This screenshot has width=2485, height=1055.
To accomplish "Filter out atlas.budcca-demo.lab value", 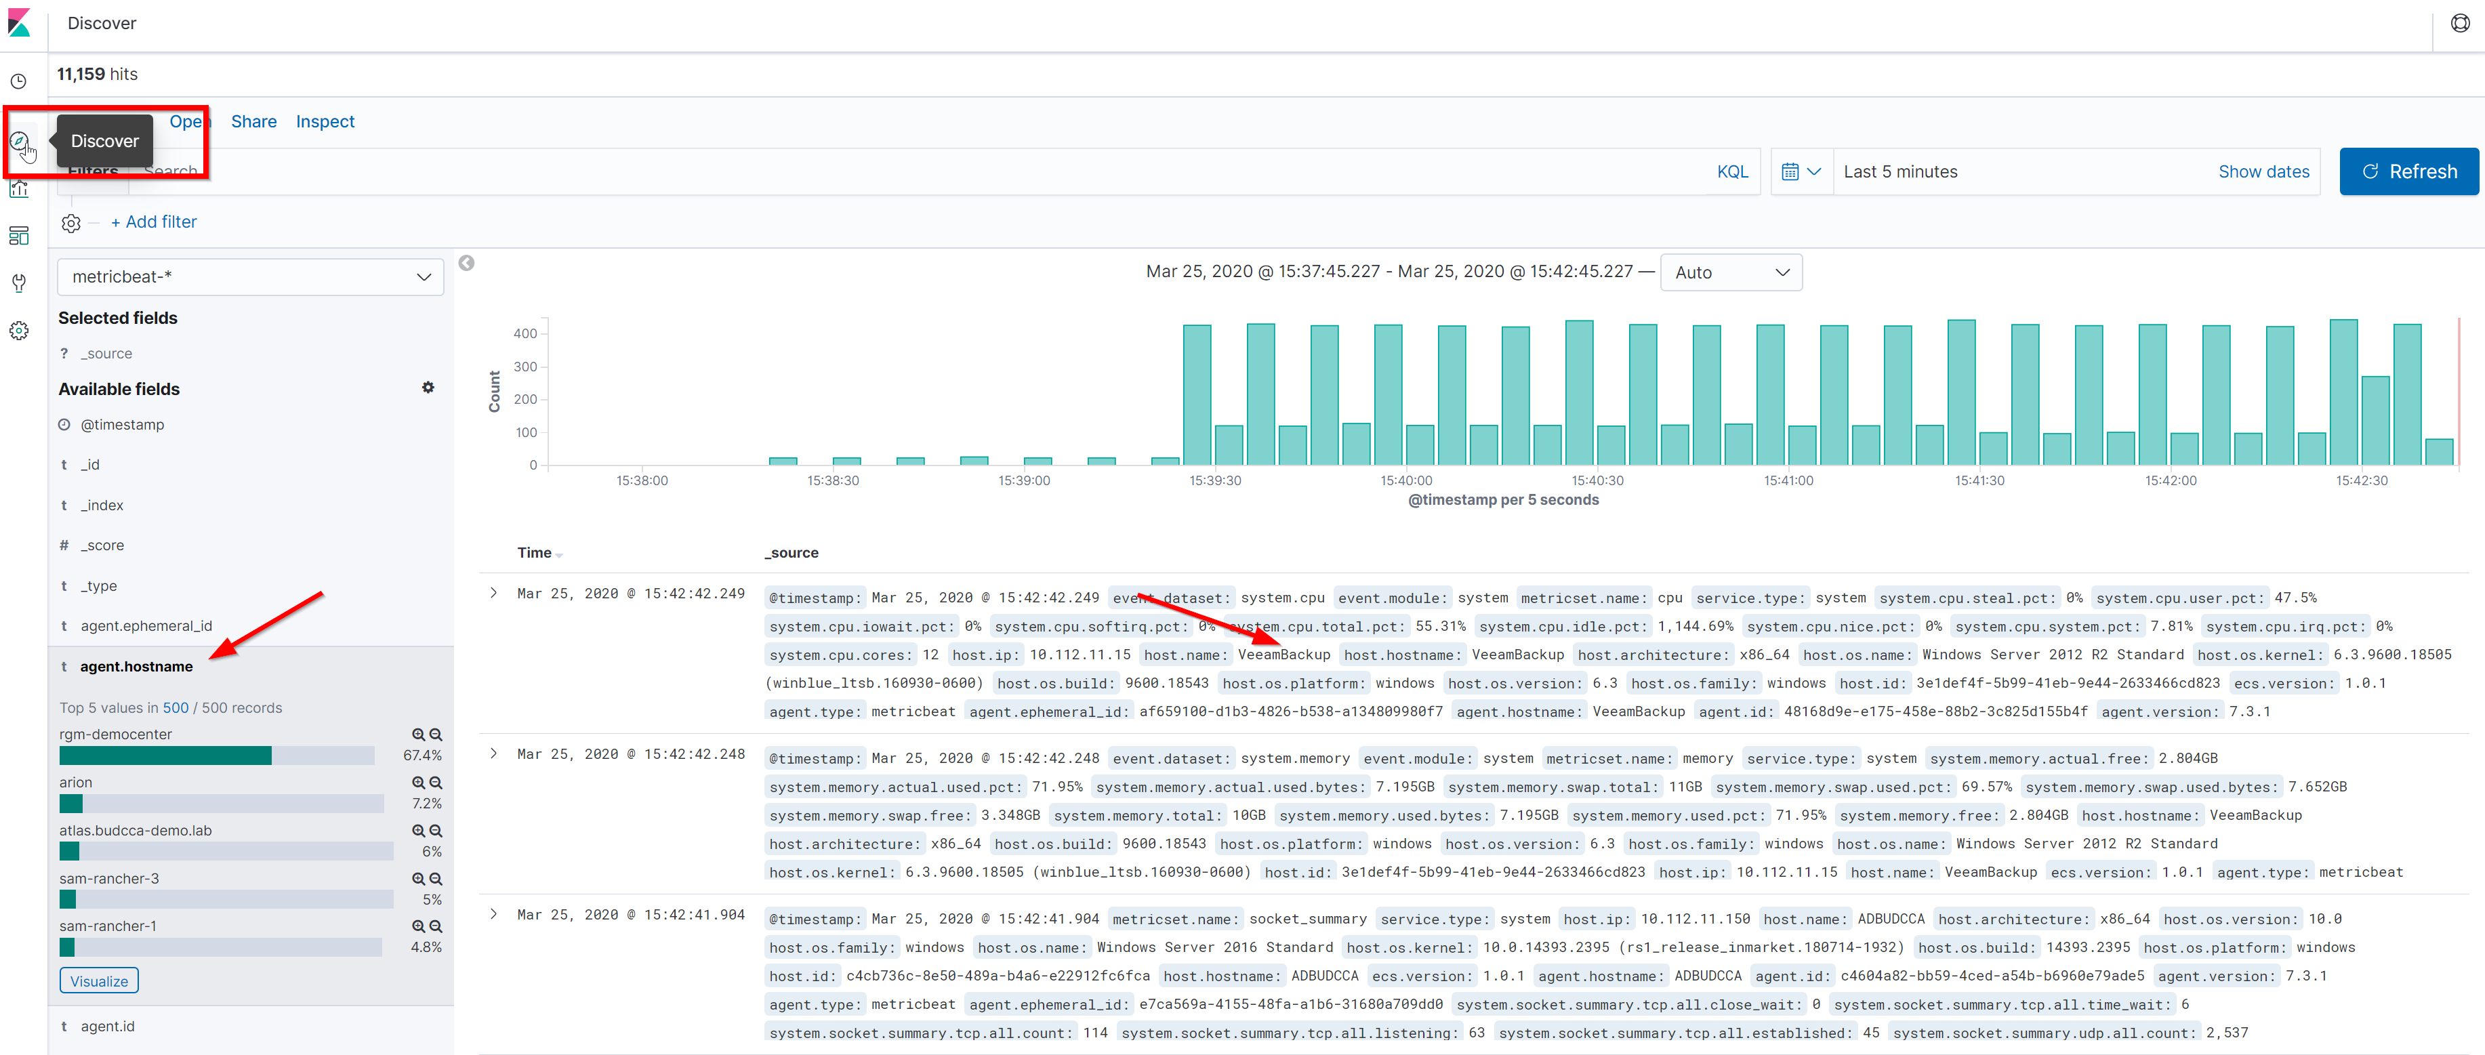I will coord(436,830).
